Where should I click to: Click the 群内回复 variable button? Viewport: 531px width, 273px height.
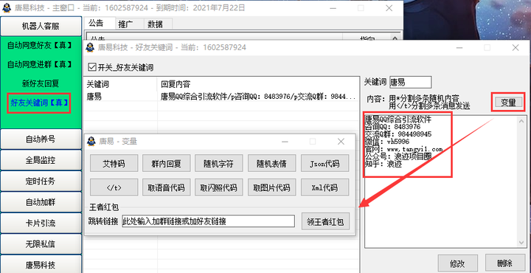[166, 164]
